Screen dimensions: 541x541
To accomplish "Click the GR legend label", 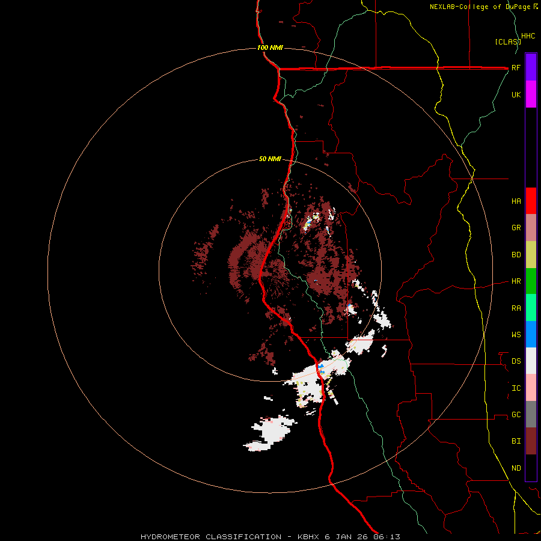I will pyautogui.click(x=516, y=228).
